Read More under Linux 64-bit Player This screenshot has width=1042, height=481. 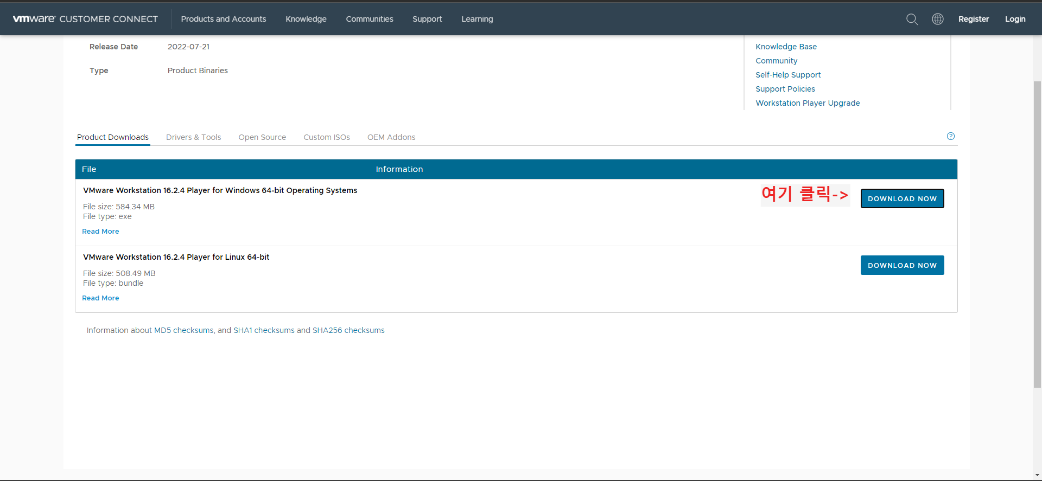point(100,298)
